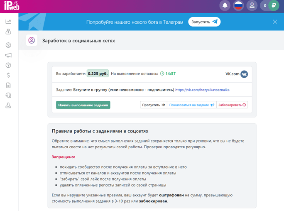Viewport: 284px width, 211px height.
Task: Click the rule about deleting paid reposts
Action: point(113,185)
